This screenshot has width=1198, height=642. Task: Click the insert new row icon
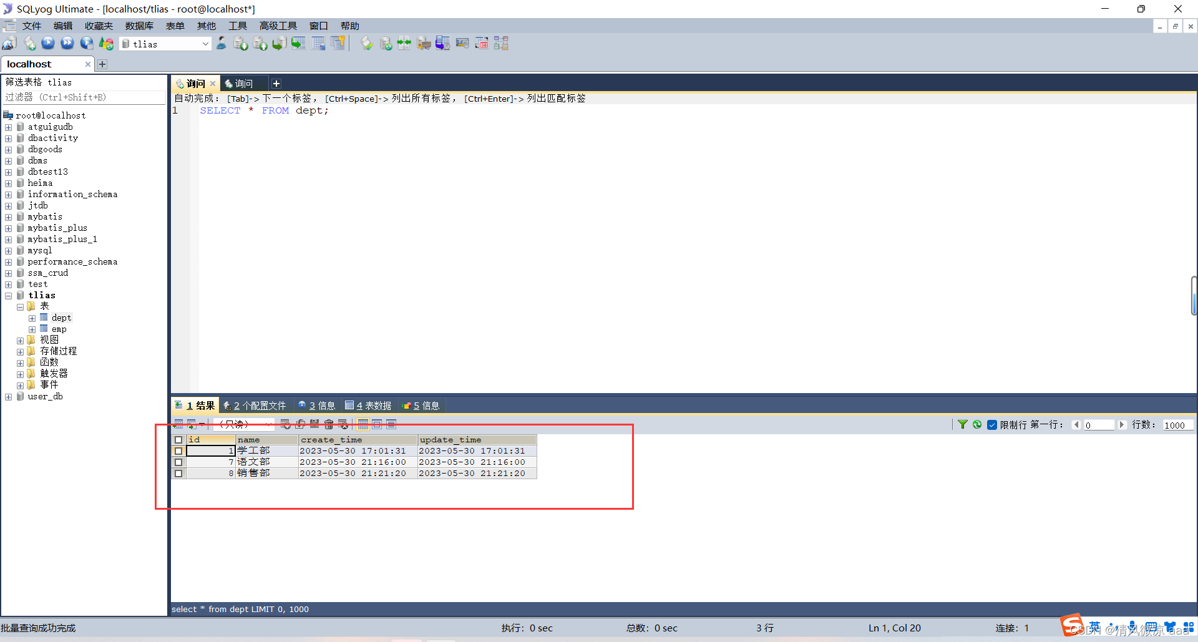coord(286,424)
